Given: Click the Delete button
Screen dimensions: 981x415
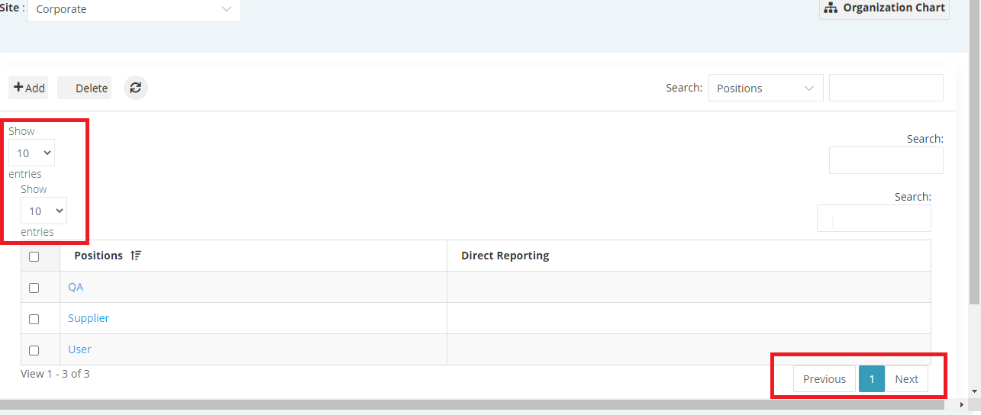Looking at the screenshot, I should [x=84, y=88].
